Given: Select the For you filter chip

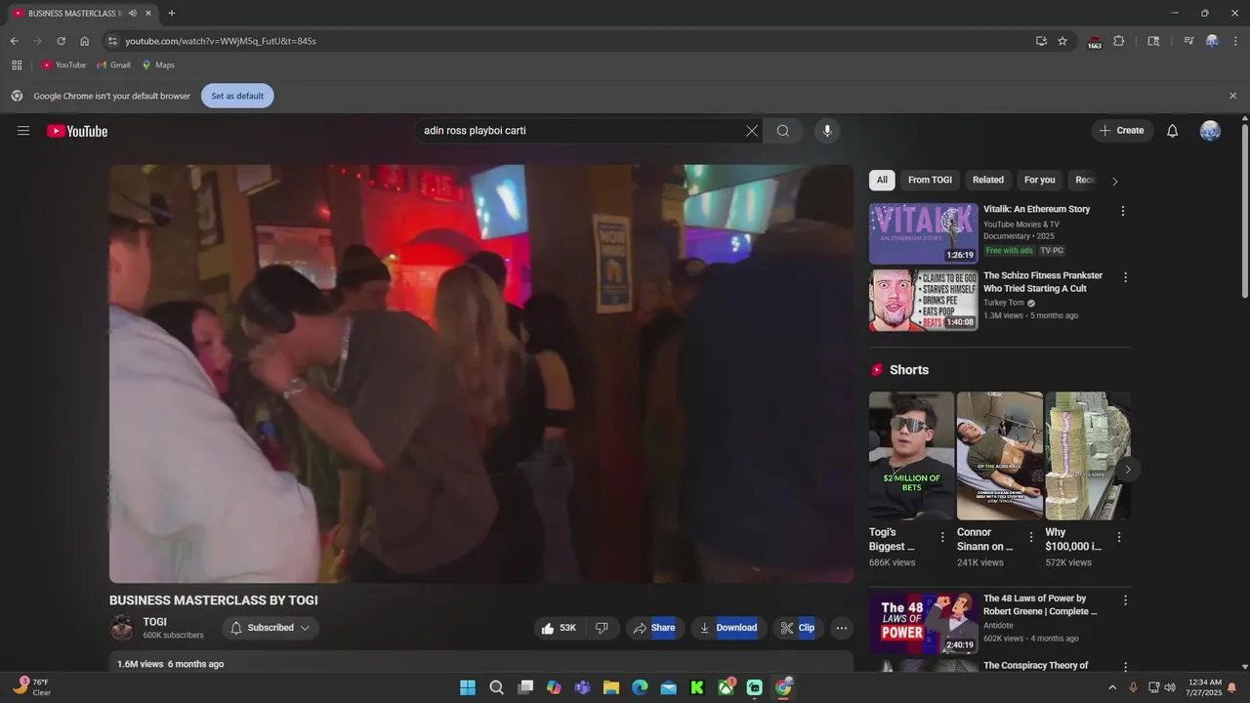Looking at the screenshot, I should (1039, 181).
